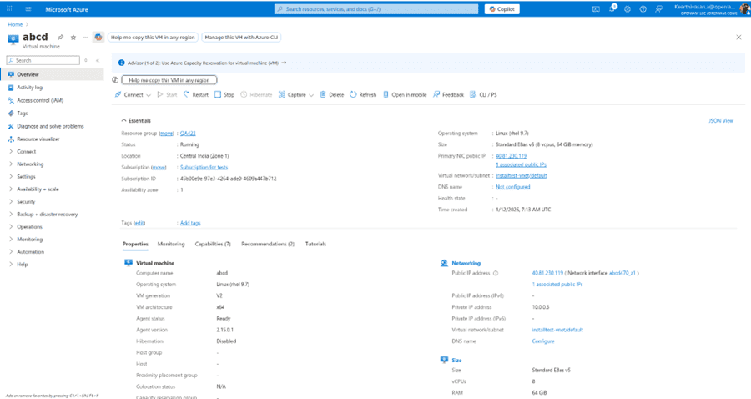Open Diagnose and solve problems
The image size is (751, 399).
(52, 126)
